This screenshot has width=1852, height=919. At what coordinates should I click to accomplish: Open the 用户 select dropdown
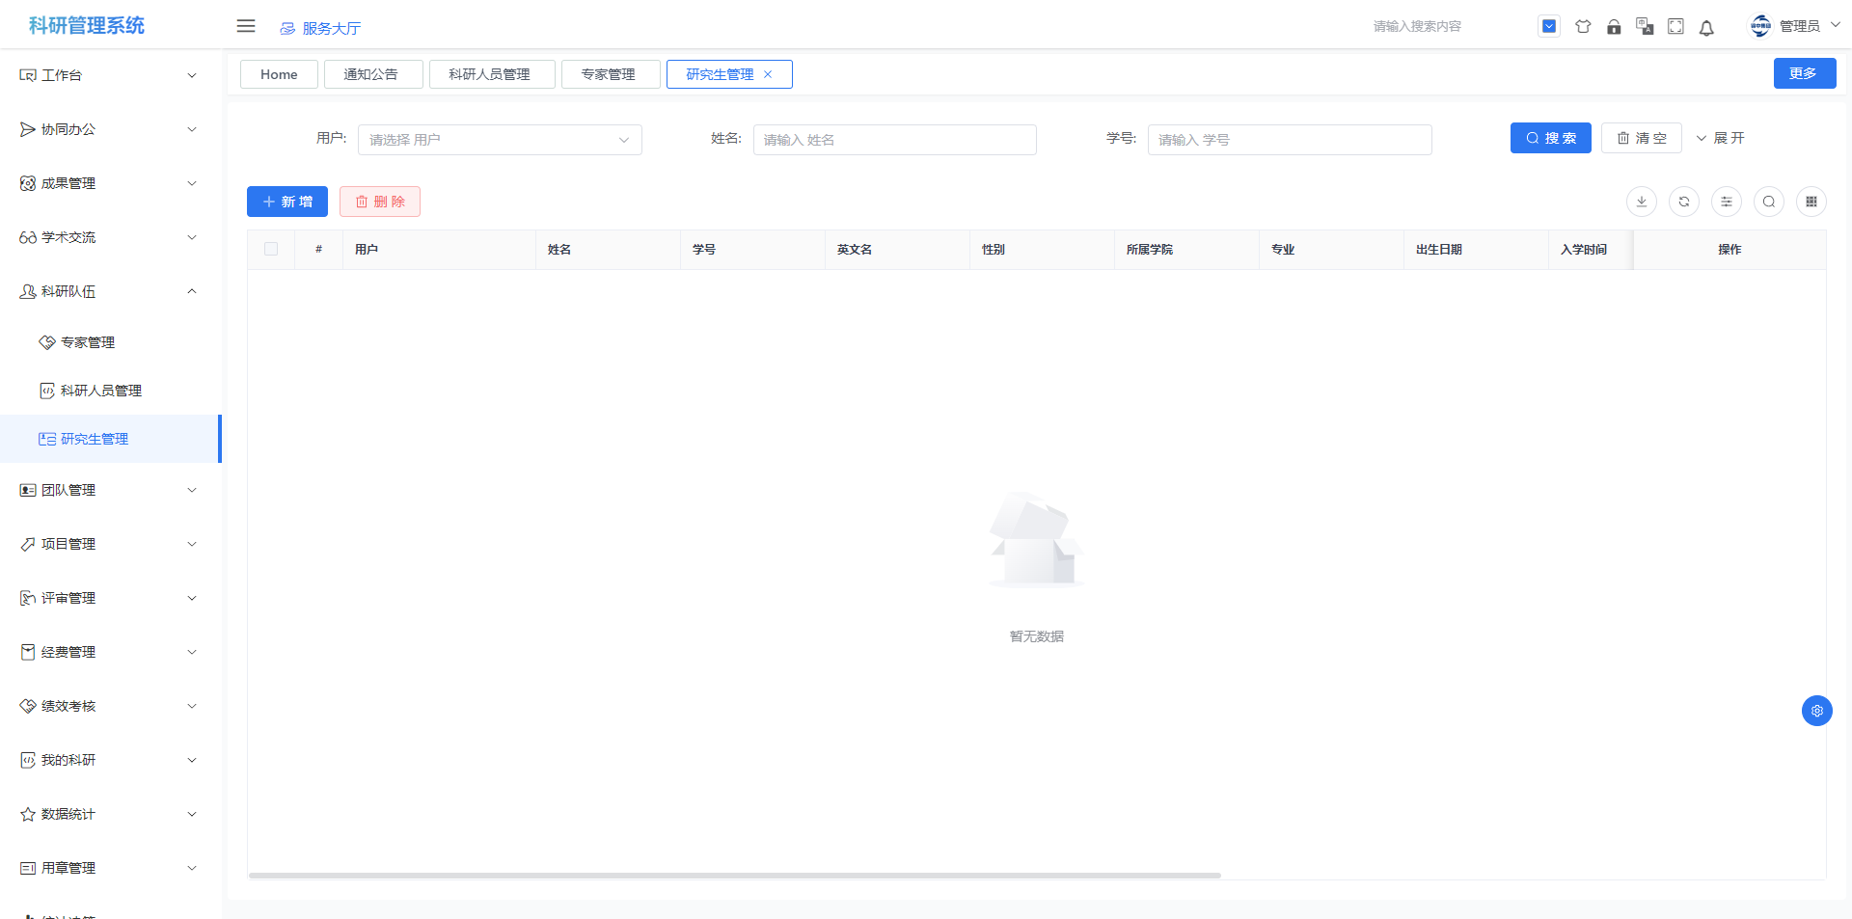click(500, 140)
